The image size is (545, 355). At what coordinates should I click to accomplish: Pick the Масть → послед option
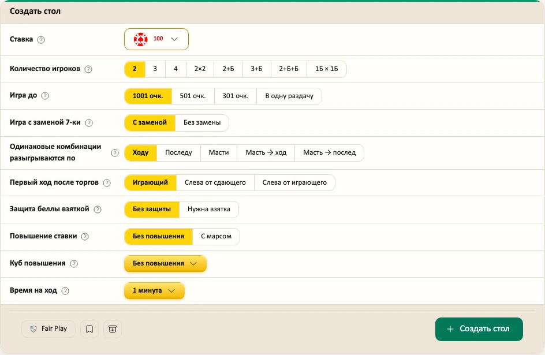[x=329, y=152]
